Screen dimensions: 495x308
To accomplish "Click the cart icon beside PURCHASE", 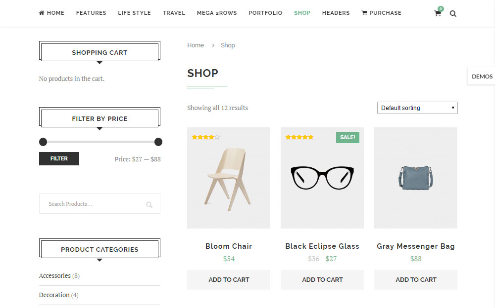I will point(364,12).
